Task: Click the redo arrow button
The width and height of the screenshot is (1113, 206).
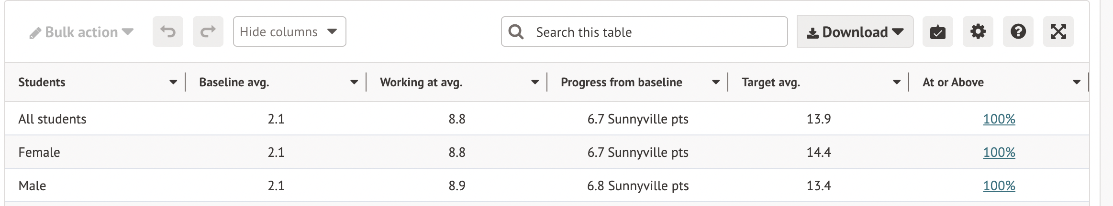Action: tap(208, 32)
